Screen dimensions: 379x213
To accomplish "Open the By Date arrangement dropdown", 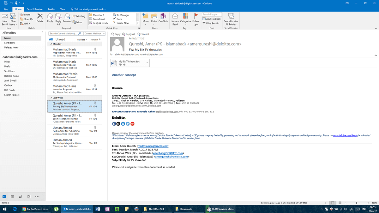I will pos(82,40).
